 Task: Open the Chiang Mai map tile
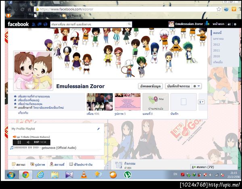point(156,102)
